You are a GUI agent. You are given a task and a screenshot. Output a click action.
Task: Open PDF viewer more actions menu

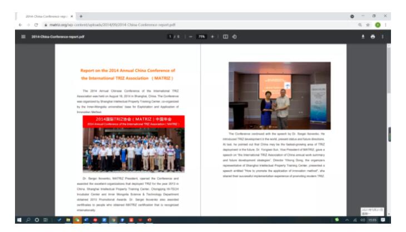coord(383,37)
